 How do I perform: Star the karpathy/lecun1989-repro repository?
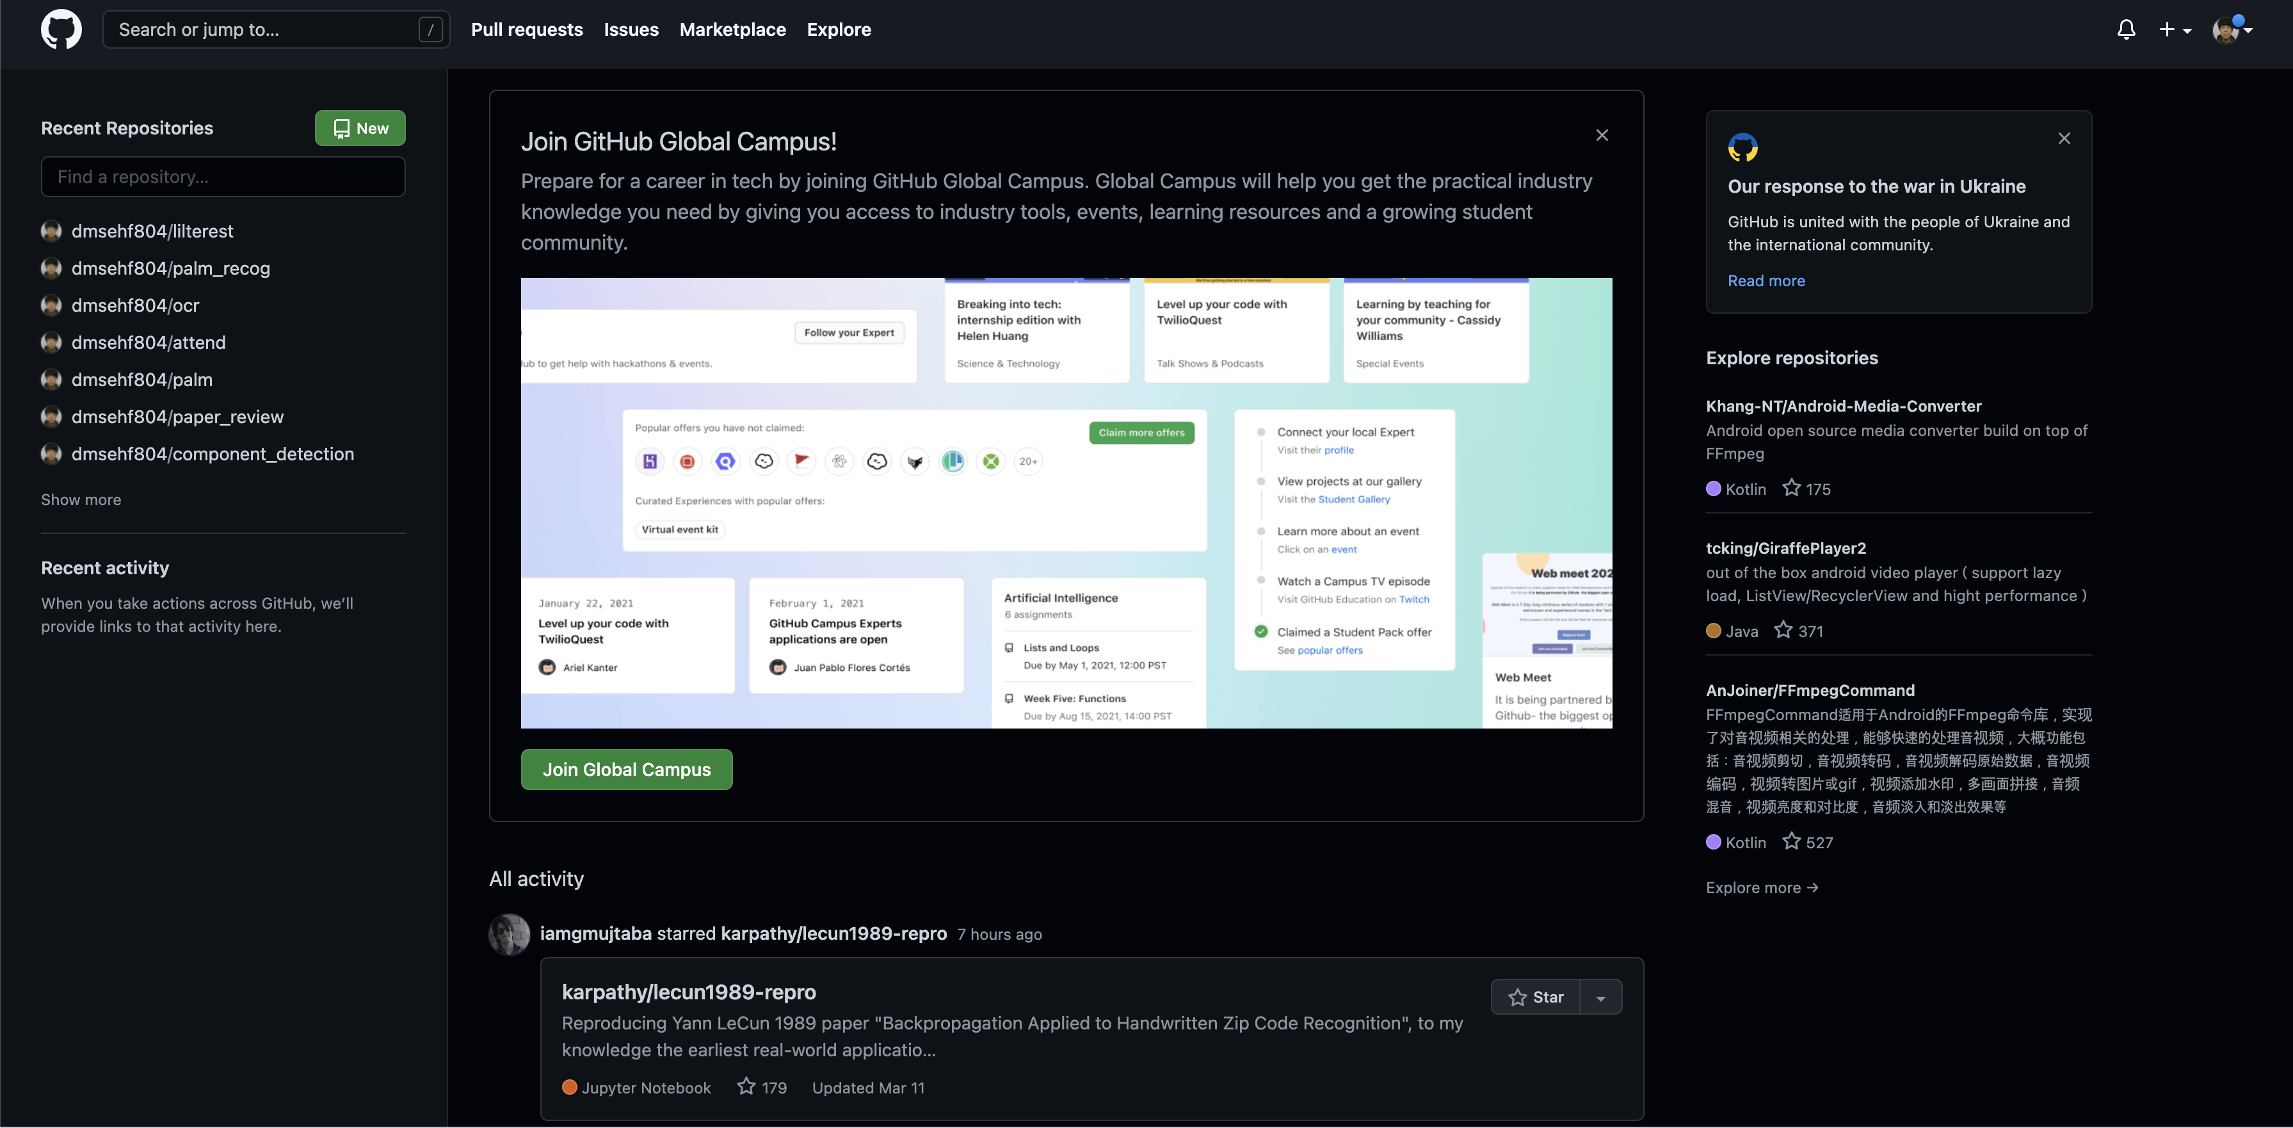pos(1536,997)
